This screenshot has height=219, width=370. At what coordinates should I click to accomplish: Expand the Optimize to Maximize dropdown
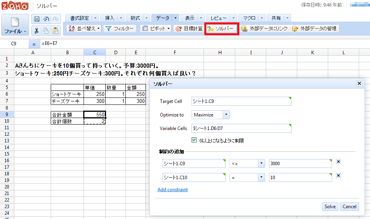pyautogui.click(x=226, y=115)
